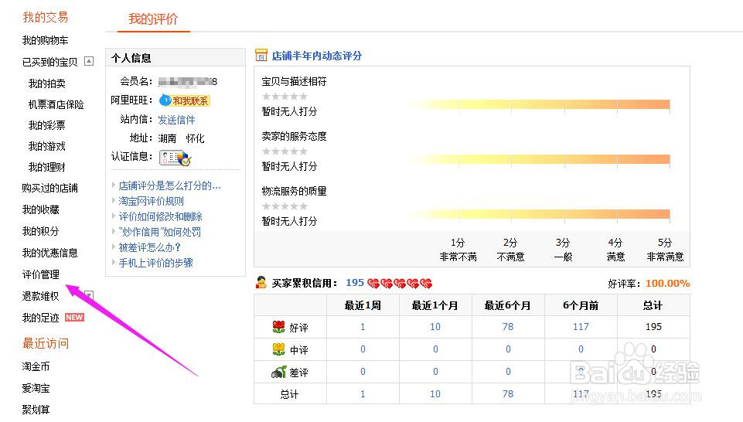
Task: Open 购买过的店铺 sidebar item
Action: pyautogui.click(x=49, y=188)
